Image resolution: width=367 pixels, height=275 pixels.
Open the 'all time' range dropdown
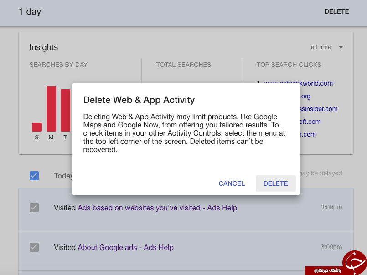(x=327, y=47)
